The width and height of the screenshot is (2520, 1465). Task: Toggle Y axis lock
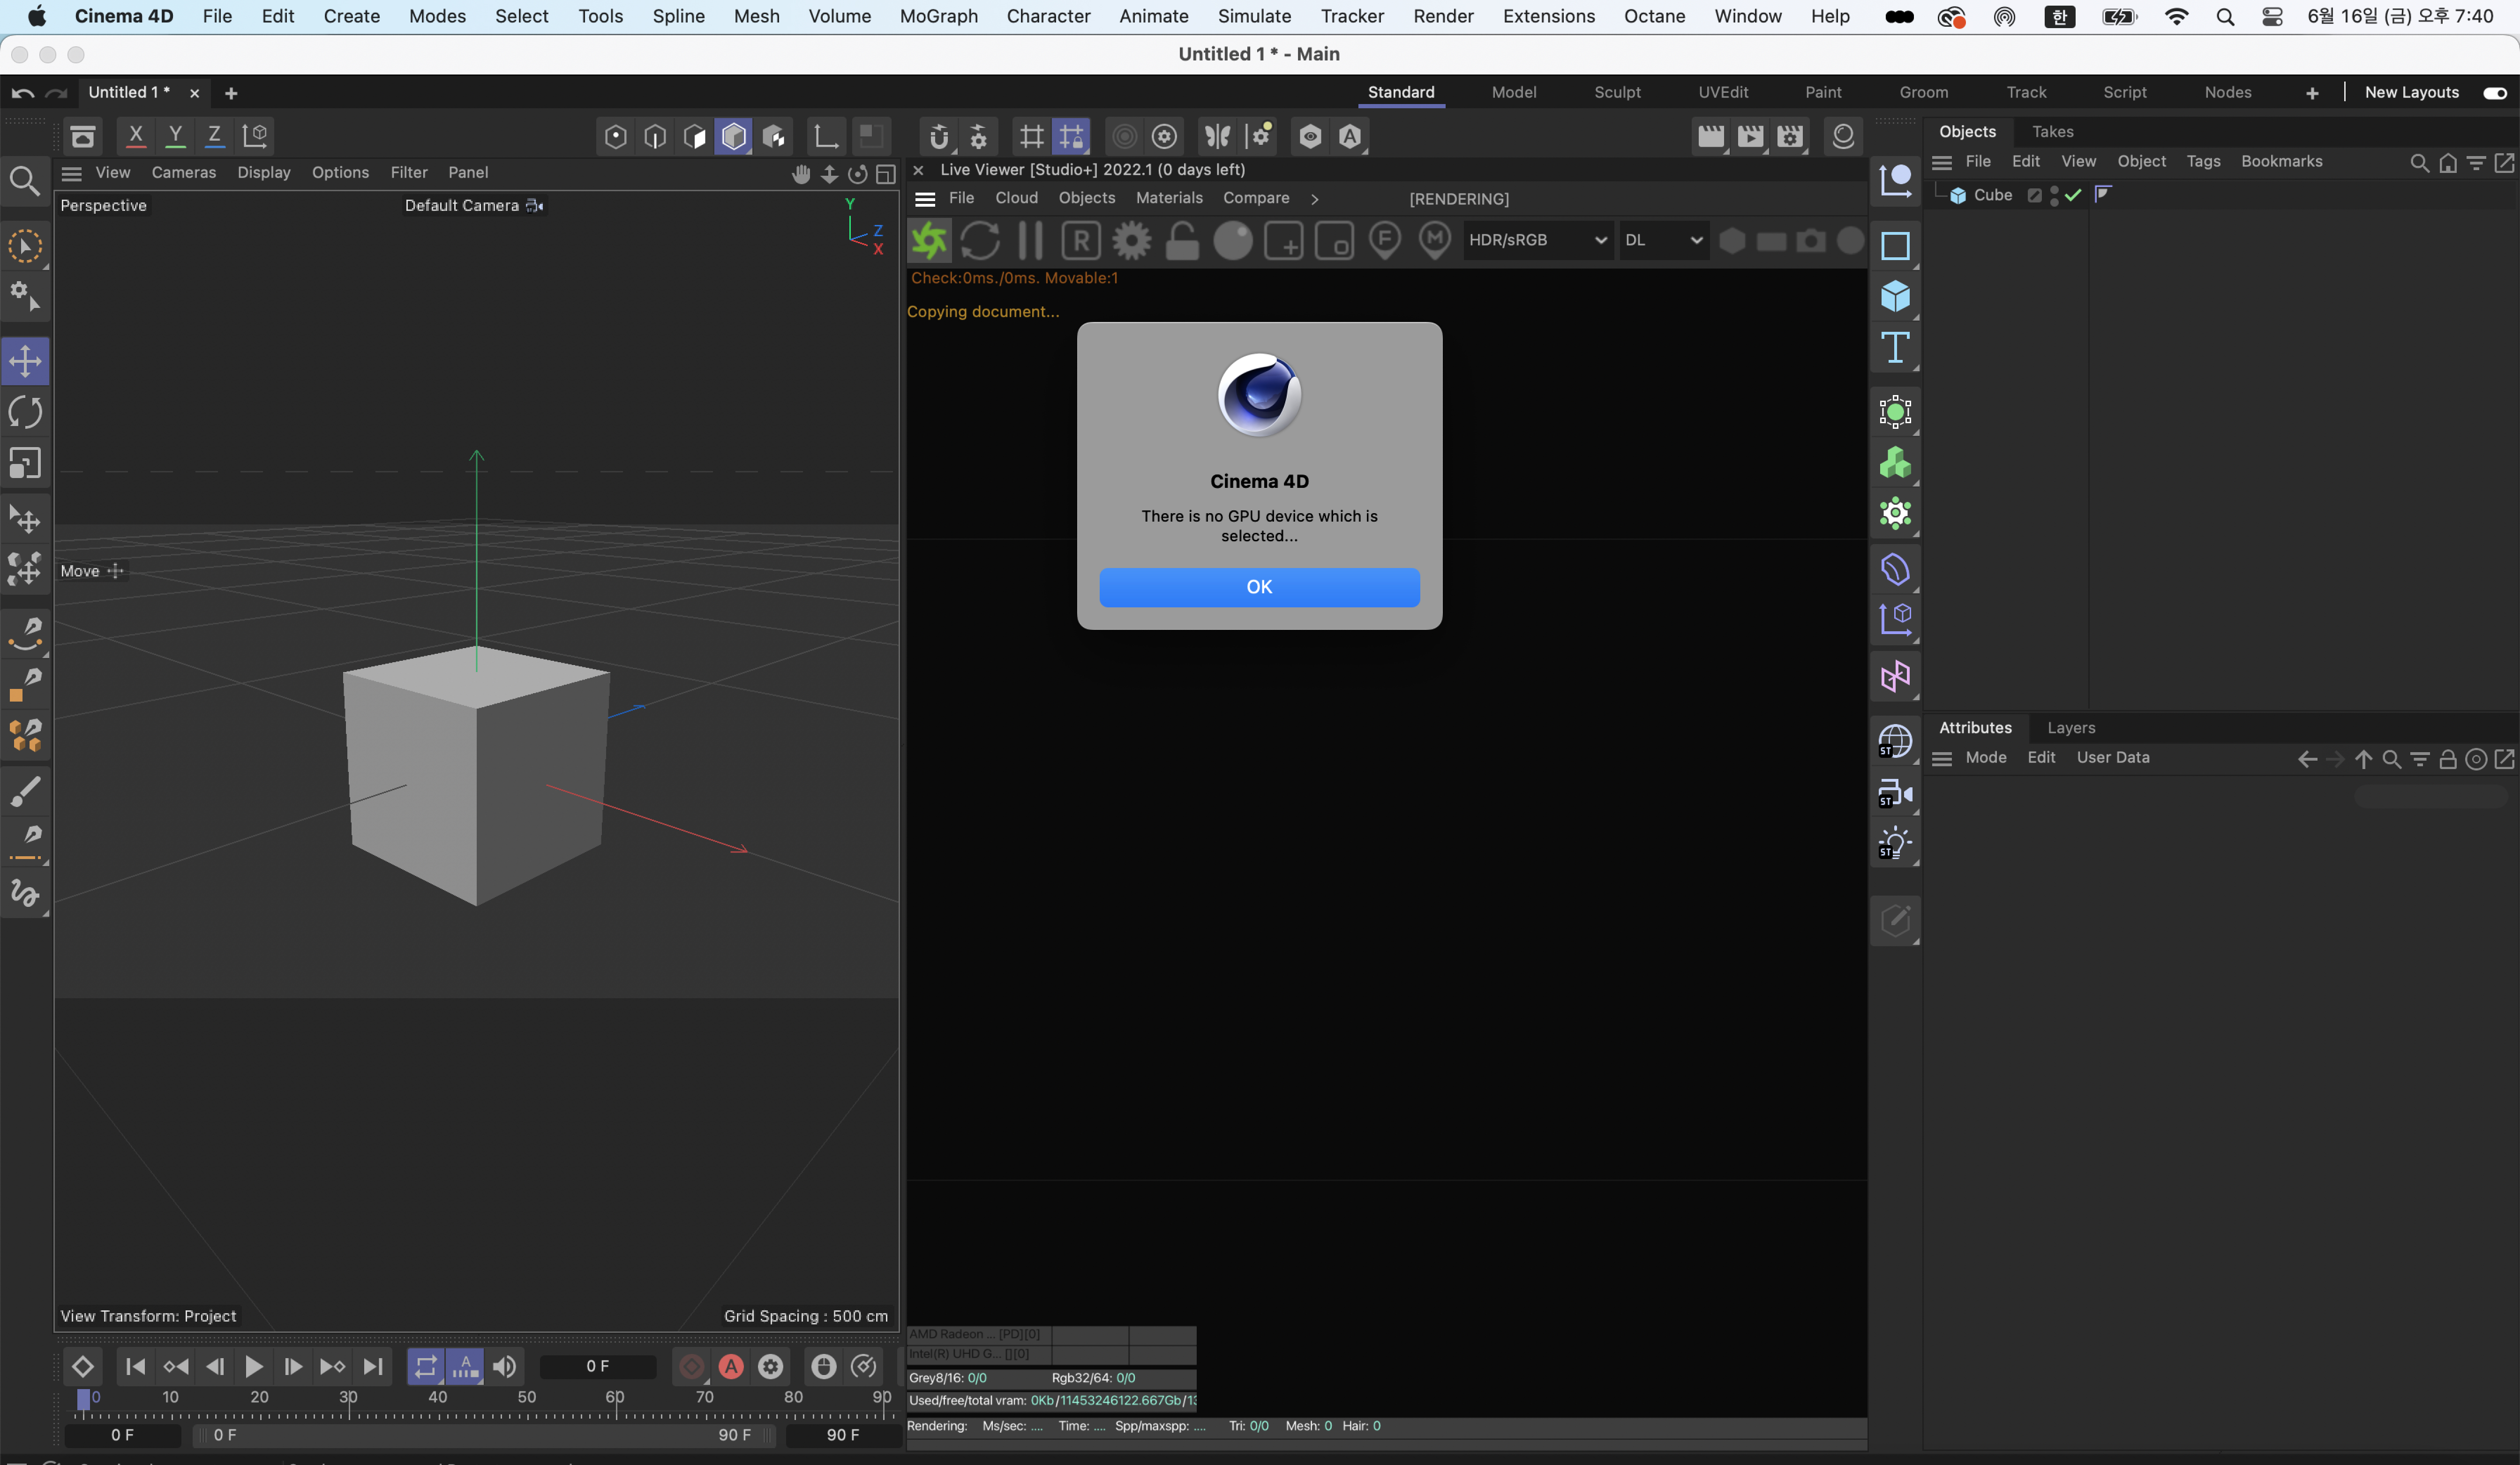pos(175,135)
